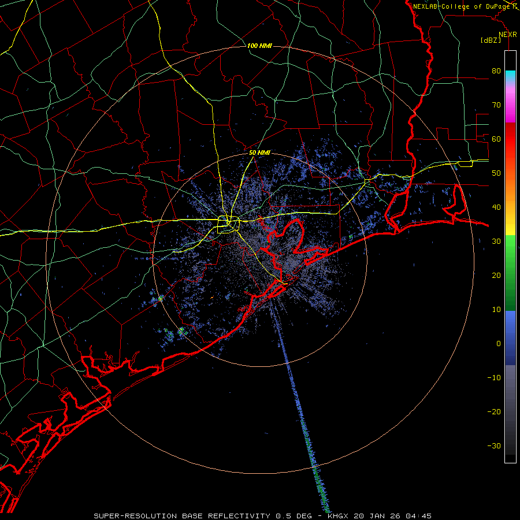Screen dimensions: 520x520
Task: Click the 60 value on the dBZ scale
Action: coord(496,139)
